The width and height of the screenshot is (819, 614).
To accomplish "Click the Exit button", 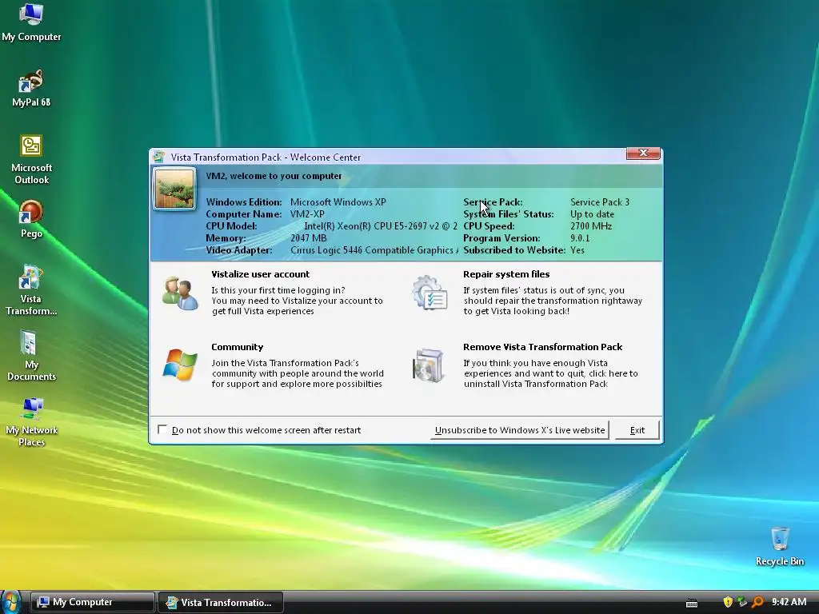I will click(x=637, y=430).
